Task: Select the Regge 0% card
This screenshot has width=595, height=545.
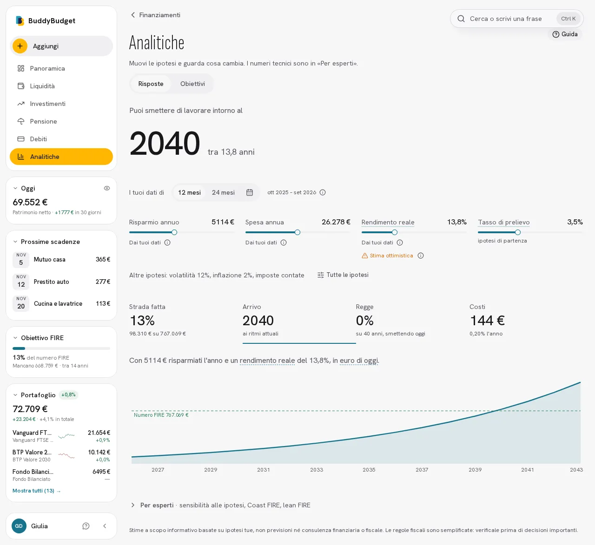Action: pos(413,322)
